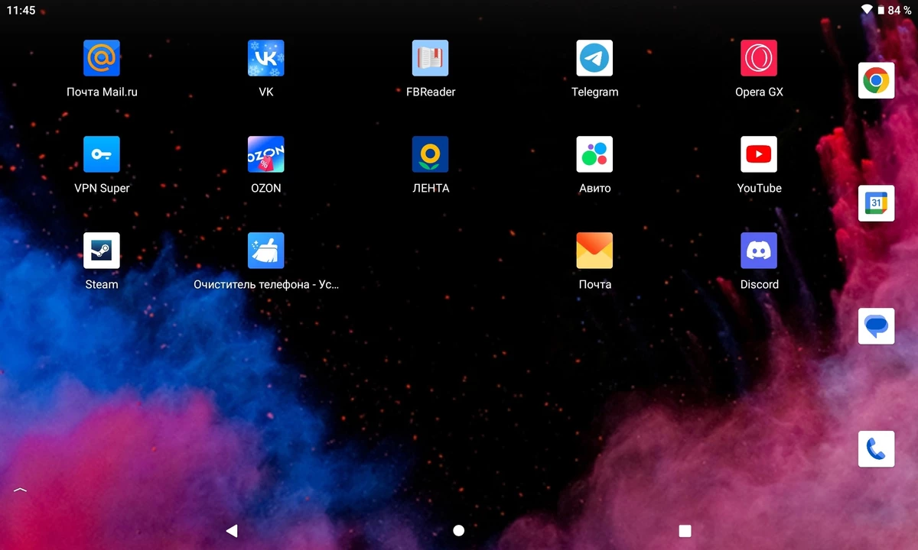The width and height of the screenshot is (918, 550).
Task: Tap the Home navigation button
Action: (x=459, y=531)
